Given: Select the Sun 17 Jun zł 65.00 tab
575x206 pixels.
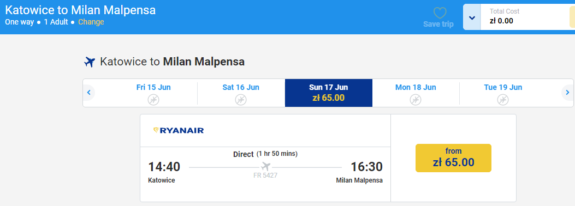Looking at the screenshot, I should (329, 93).
